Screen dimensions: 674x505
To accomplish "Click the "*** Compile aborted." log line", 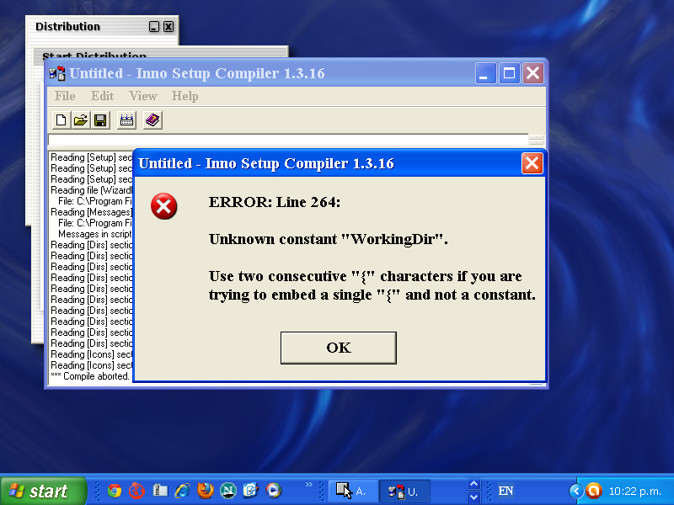I will click(90, 376).
